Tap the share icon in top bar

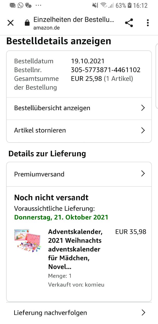(129, 23)
